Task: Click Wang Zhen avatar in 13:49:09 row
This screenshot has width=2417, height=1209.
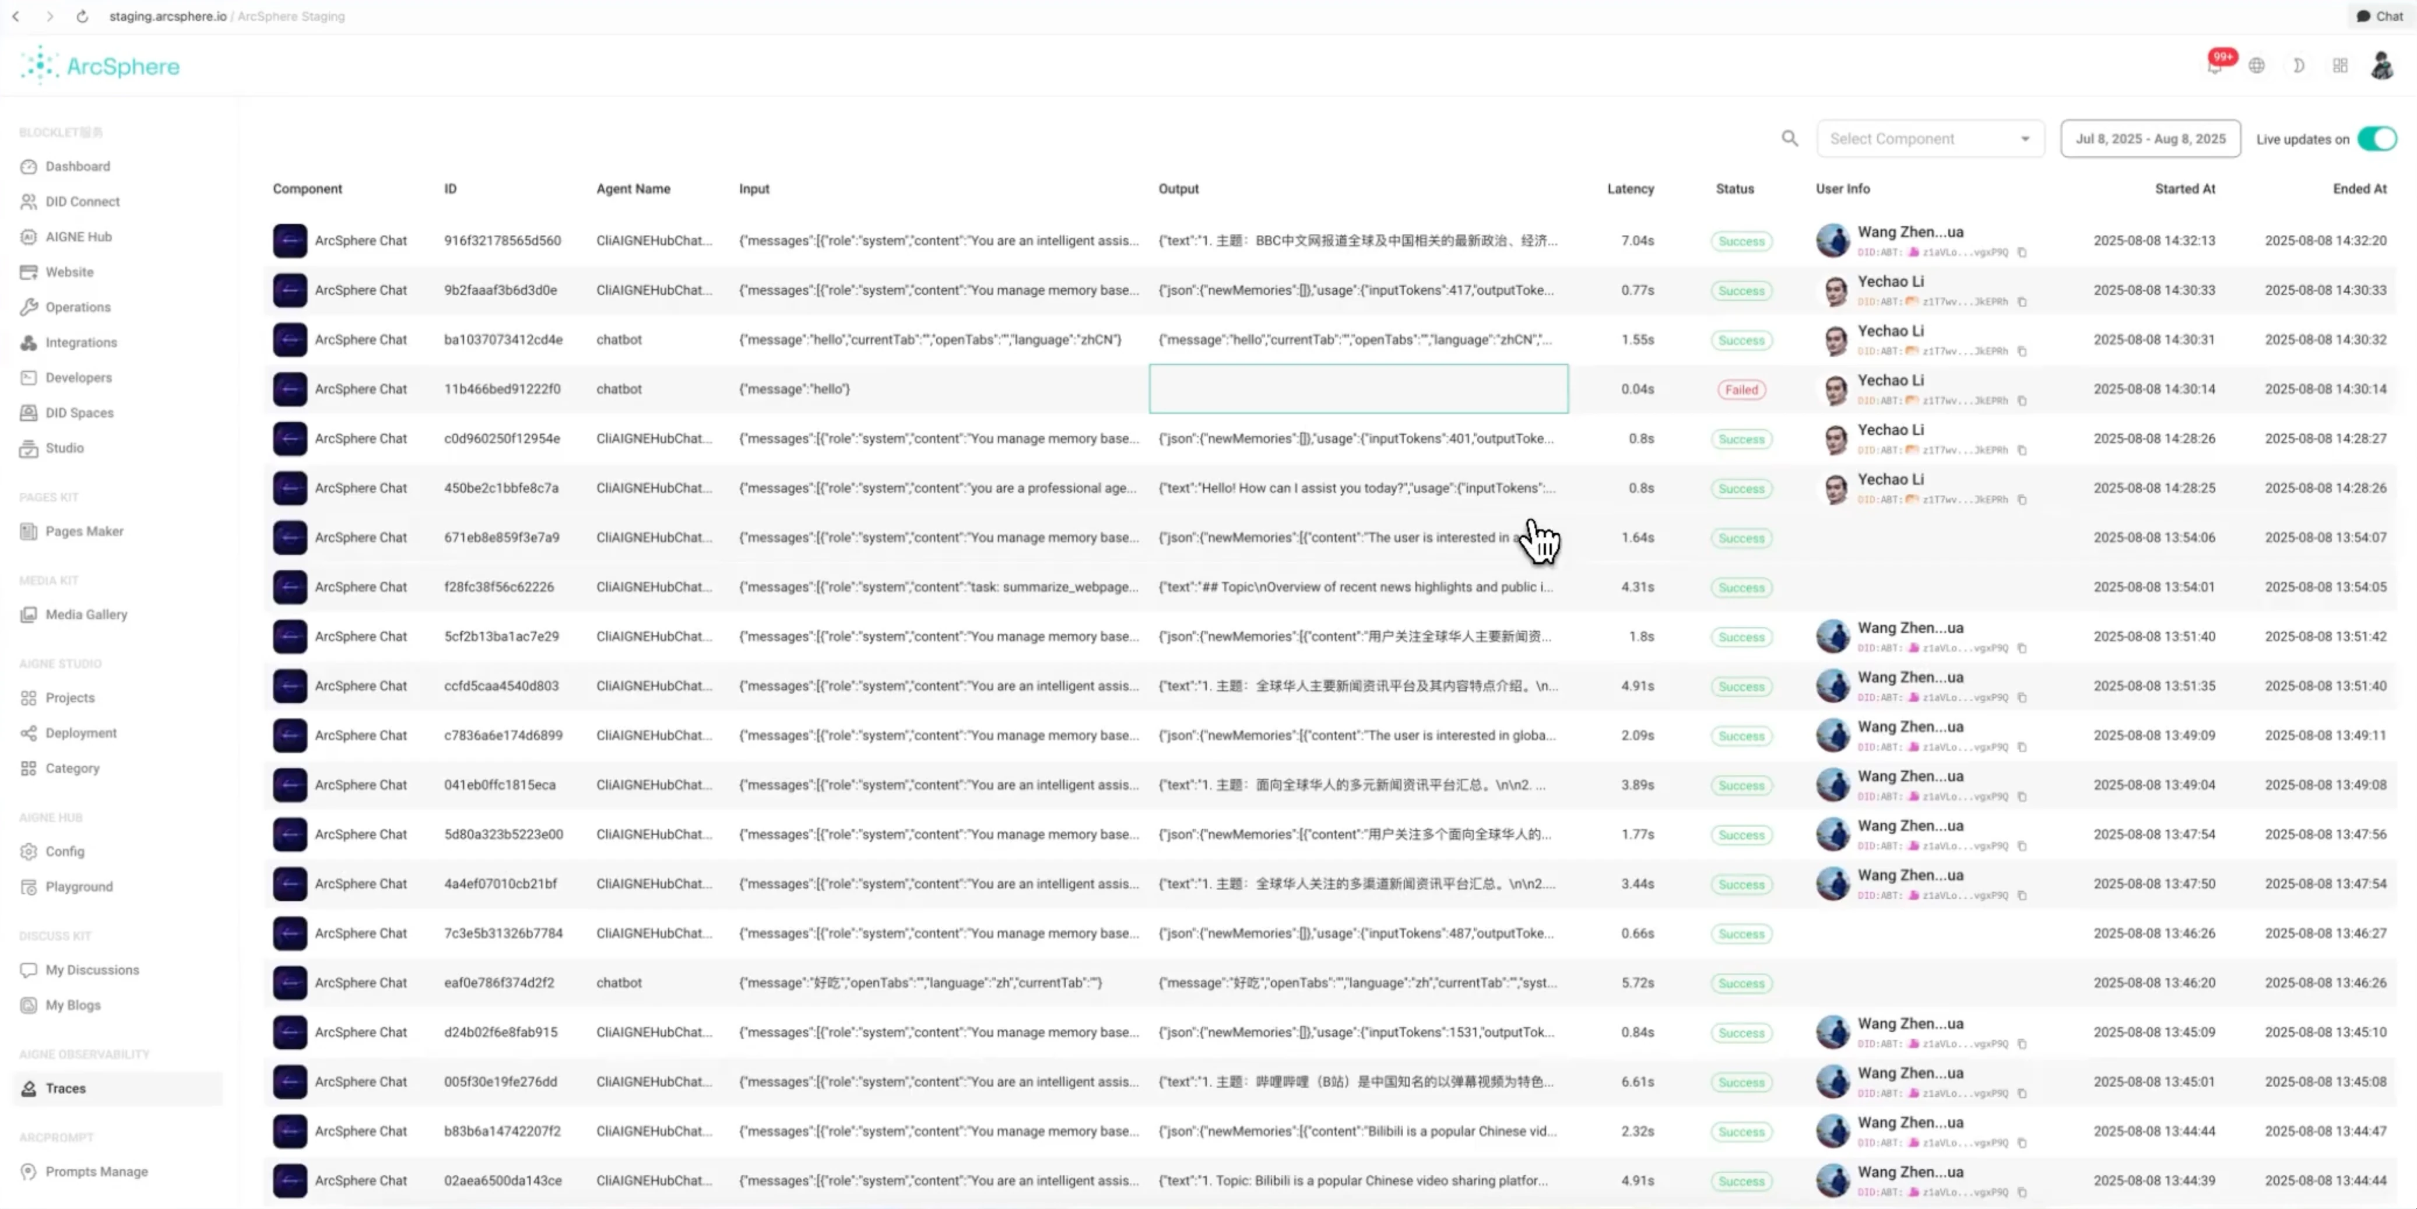Action: (x=1832, y=735)
